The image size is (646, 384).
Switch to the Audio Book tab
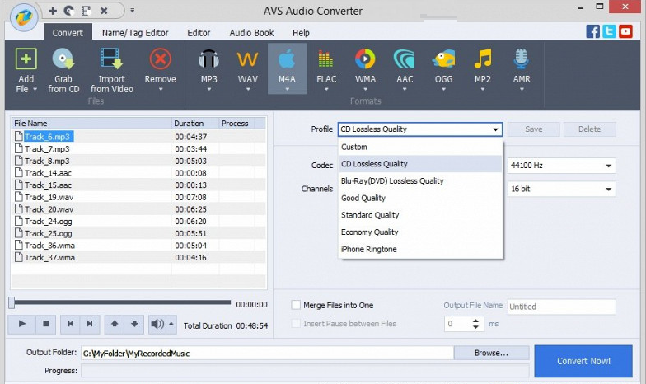(x=251, y=33)
